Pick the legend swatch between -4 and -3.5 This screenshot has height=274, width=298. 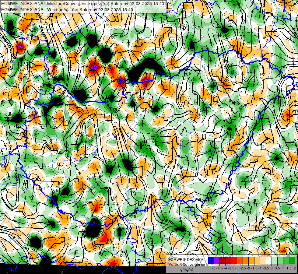tap(228, 260)
